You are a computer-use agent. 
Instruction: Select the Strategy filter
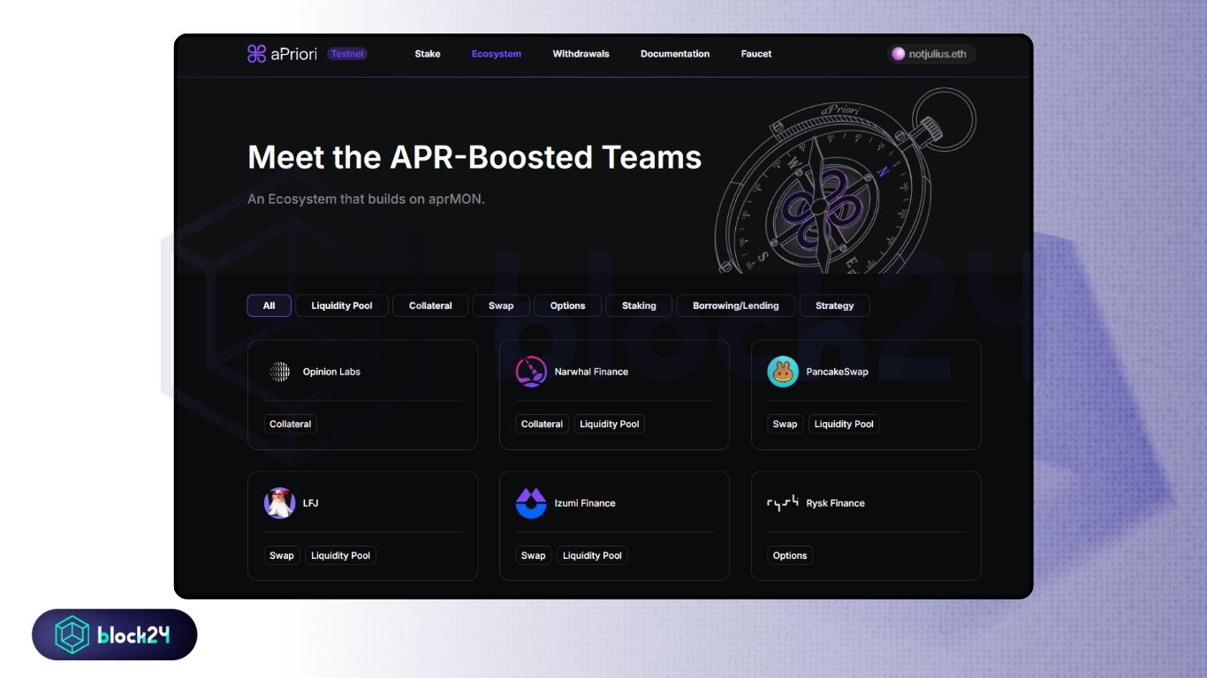point(835,305)
